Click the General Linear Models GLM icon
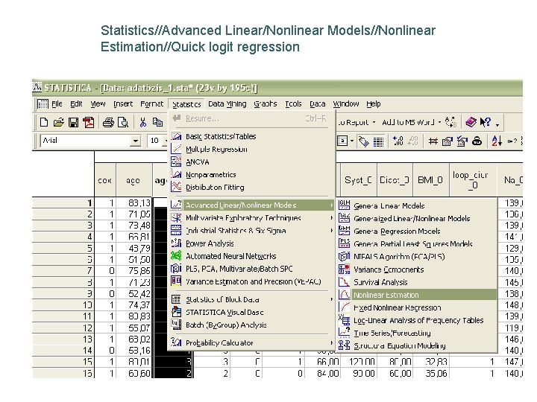537x402 pixels. point(344,205)
